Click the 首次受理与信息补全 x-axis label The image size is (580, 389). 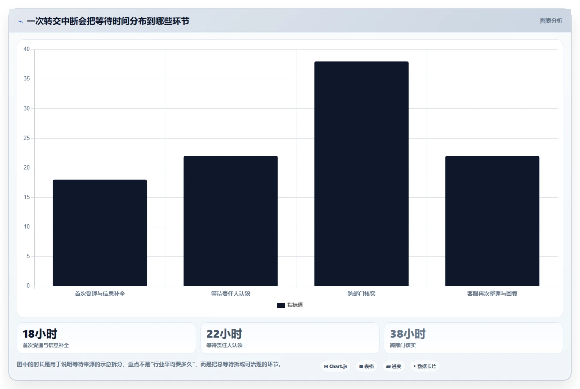(x=100, y=294)
